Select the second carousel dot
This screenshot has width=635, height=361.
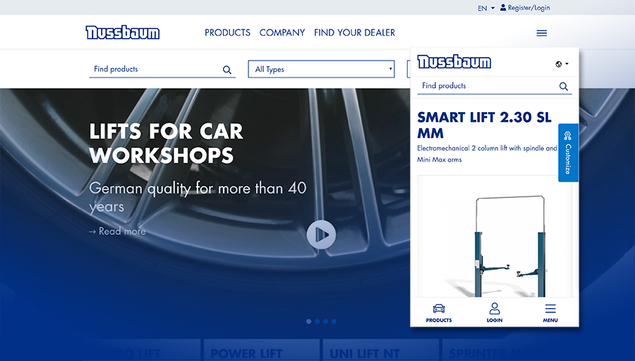(x=317, y=322)
